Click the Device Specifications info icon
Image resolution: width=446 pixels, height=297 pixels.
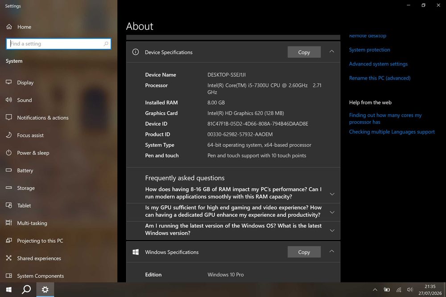click(136, 52)
